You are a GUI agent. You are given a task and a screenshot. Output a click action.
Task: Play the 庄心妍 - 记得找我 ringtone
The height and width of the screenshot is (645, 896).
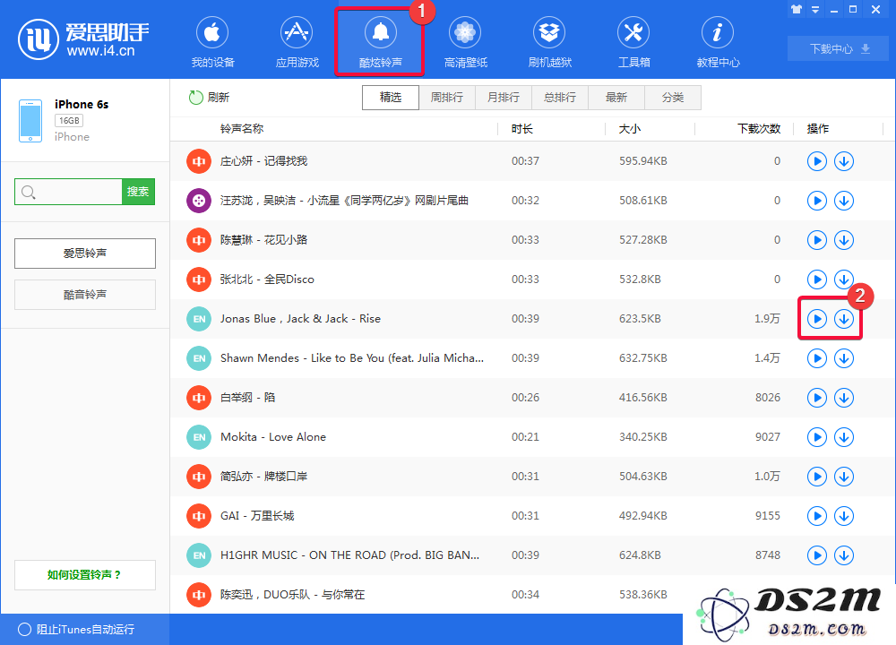click(x=817, y=161)
